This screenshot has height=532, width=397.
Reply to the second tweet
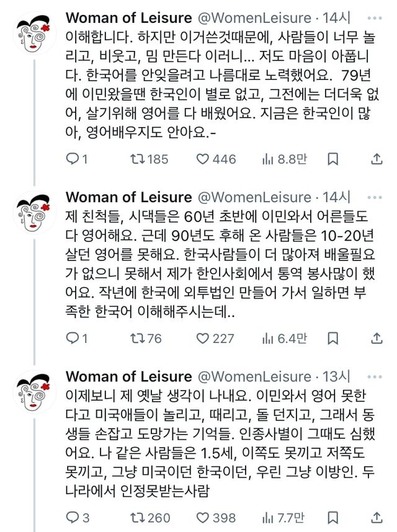coord(73,339)
